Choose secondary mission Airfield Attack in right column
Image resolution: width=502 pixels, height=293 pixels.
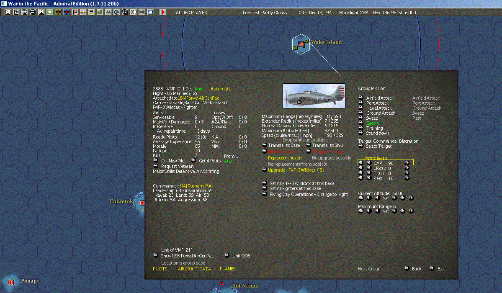(426, 98)
